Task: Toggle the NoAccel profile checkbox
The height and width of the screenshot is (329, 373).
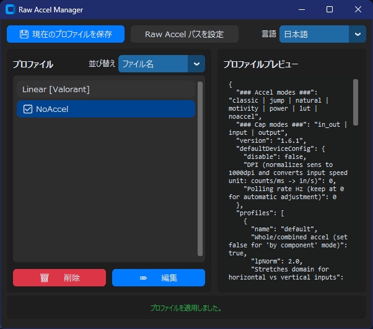Action: 28,109
